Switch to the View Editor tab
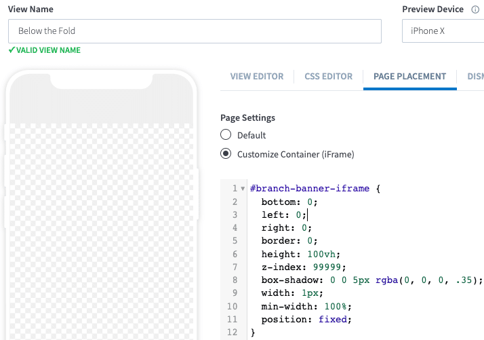The width and height of the screenshot is (484, 340). [x=257, y=77]
